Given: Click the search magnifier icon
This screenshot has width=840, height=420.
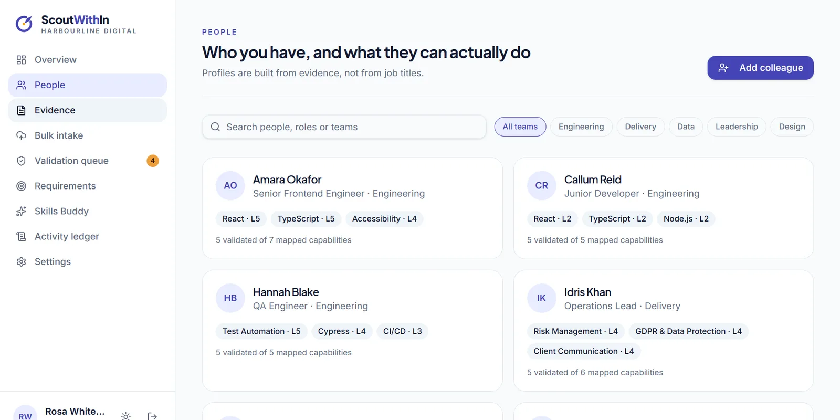Looking at the screenshot, I should (215, 127).
